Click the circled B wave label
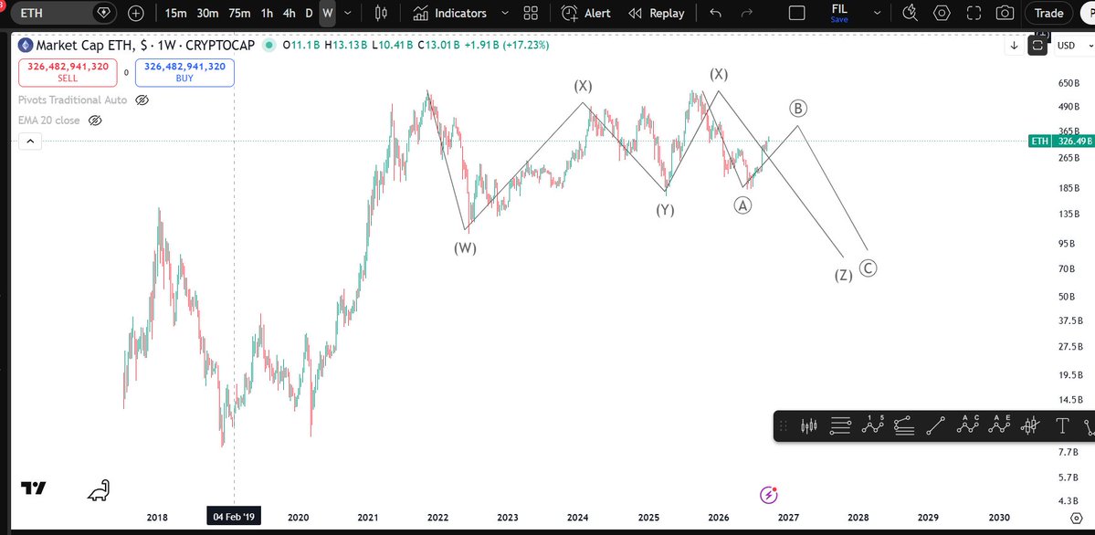 [798, 109]
